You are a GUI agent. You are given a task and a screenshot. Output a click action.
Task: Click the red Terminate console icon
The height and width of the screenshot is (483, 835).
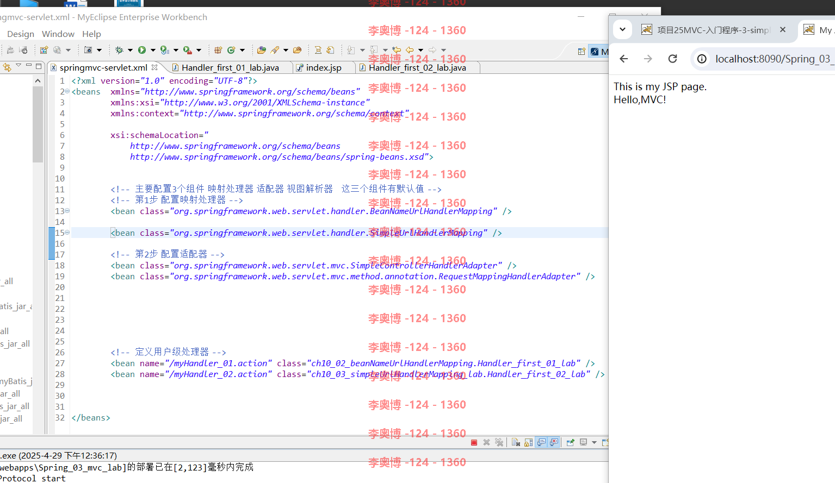click(474, 442)
